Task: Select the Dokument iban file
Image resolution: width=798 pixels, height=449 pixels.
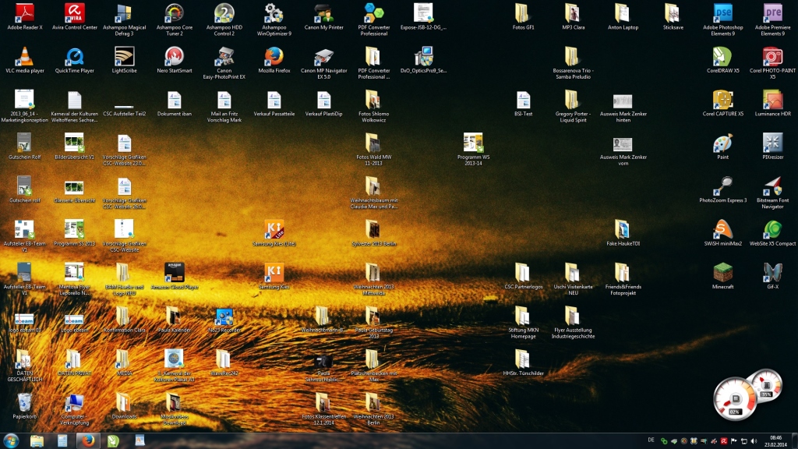Action: pyautogui.click(x=174, y=99)
